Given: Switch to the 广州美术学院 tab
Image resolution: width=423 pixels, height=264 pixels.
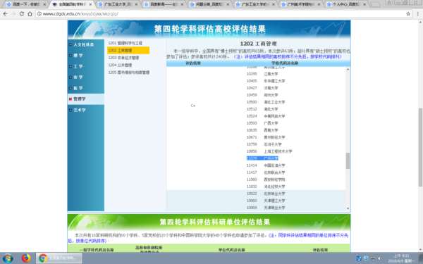Looking at the screenshot, I should pyautogui.click(x=300, y=4).
